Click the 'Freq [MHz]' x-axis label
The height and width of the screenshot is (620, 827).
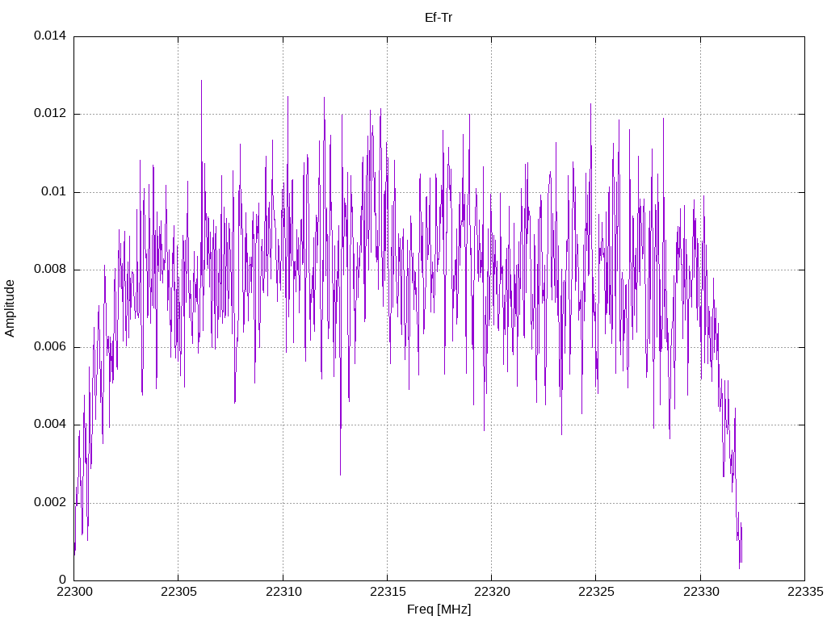click(439, 610)
